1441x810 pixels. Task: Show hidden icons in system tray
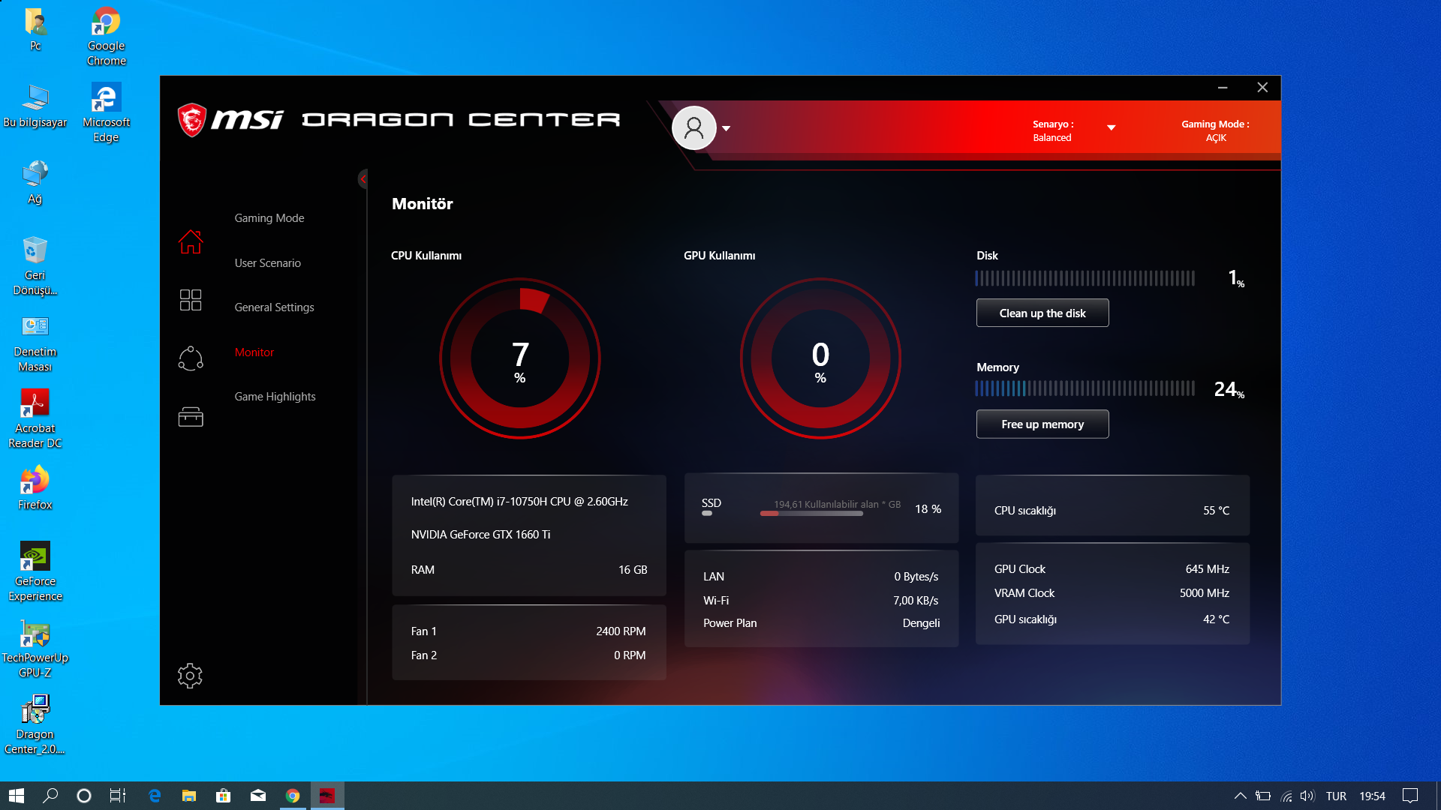coord(1240,796)
